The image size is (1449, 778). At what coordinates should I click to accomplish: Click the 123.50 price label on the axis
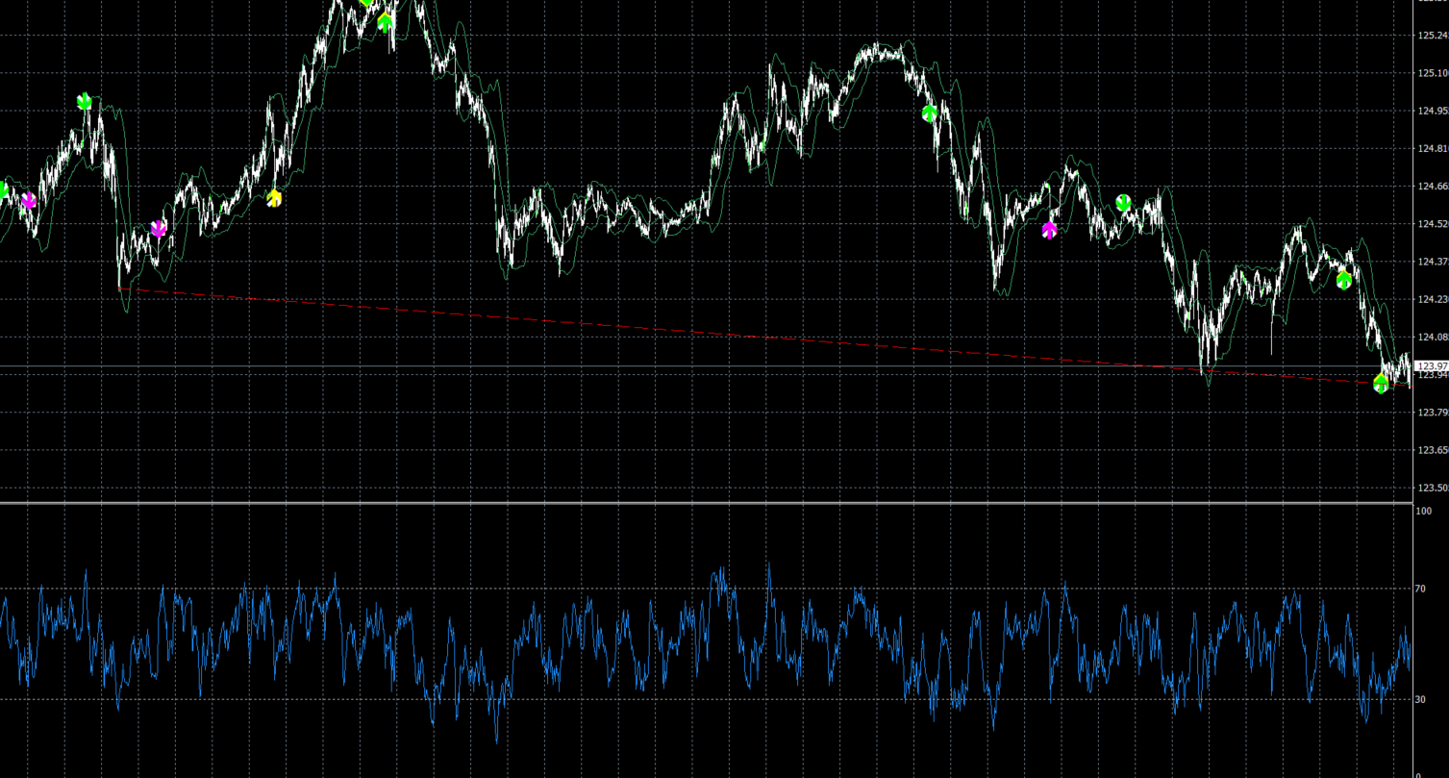tap(1432, 489)
